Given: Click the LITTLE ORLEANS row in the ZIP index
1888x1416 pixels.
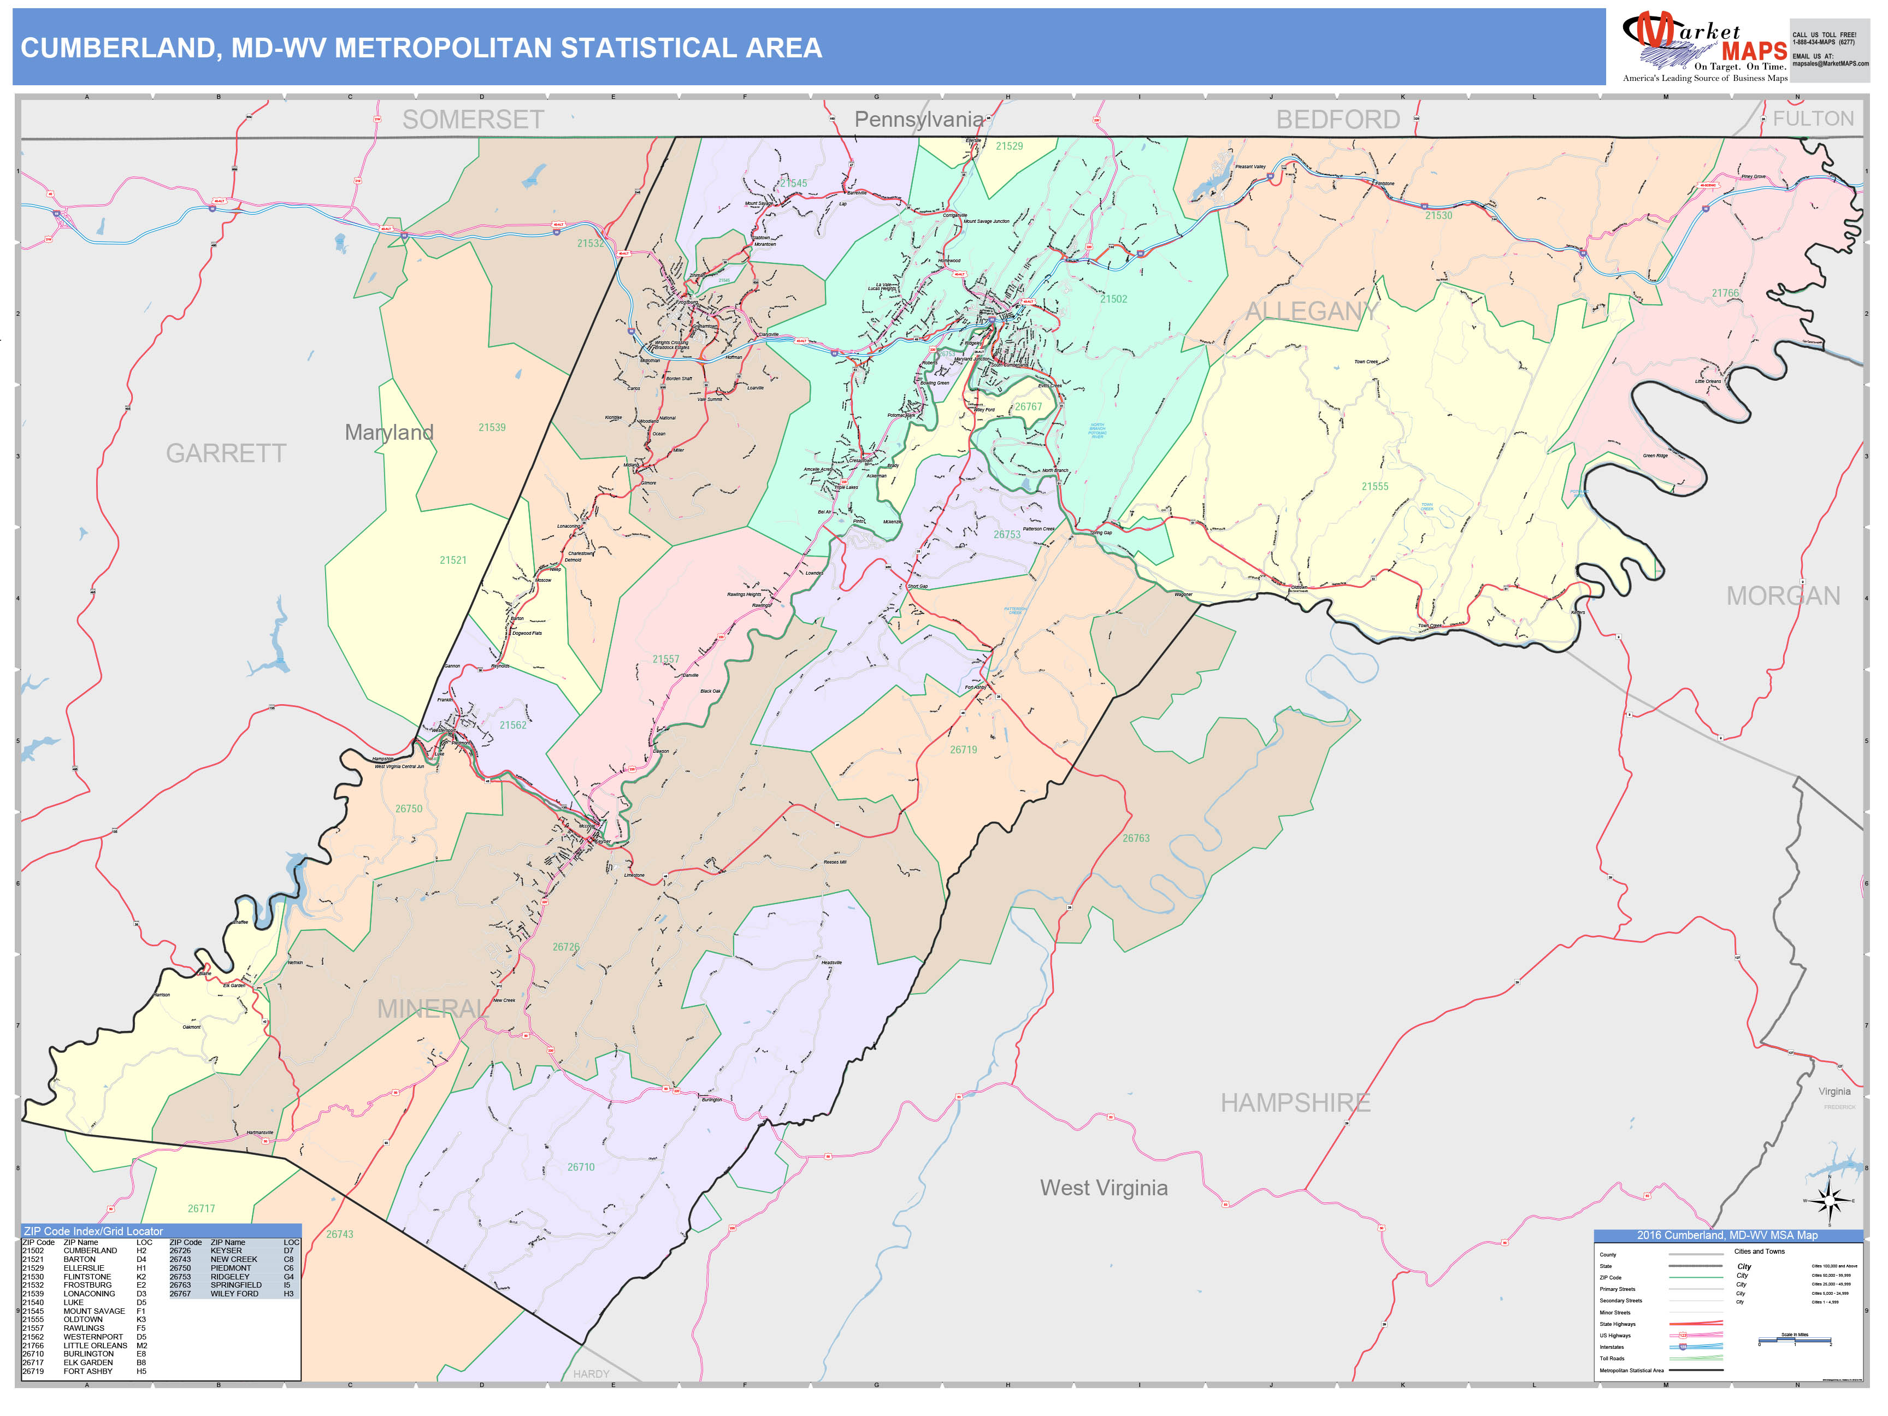Looking at the screenshot, I should pyautogui.click(x=85, y=1345).
